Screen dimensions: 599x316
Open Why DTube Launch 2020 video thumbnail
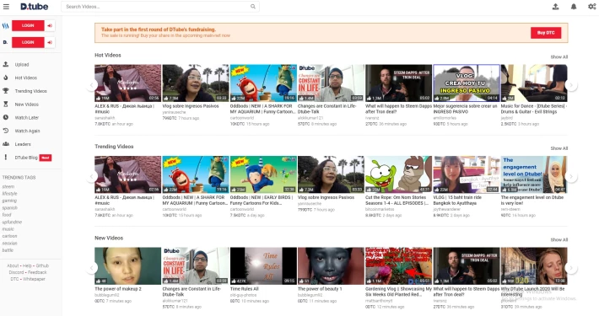click(x=534, y=265)
